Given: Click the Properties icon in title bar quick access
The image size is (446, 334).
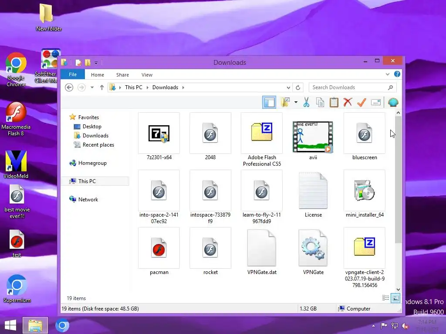Looking at the screenshot, I should (78, 63).
